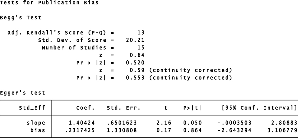This screenshot has height=138, width=298.
Task: Select the Coef. column header
Action: 85,108
